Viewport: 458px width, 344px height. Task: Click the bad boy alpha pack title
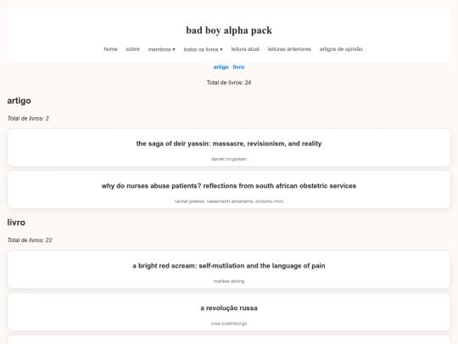point(229,31)
